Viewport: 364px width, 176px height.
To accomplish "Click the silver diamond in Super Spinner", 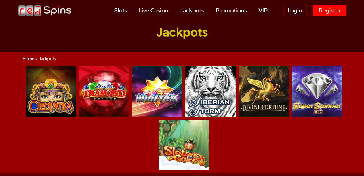I will coord(317,85).
